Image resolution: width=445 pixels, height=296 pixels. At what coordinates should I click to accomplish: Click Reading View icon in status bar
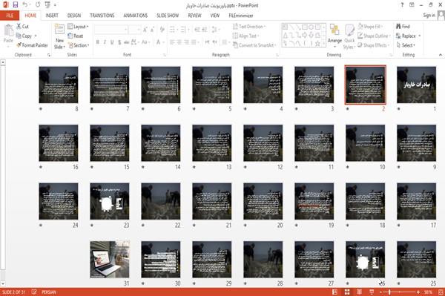(359, 292)
